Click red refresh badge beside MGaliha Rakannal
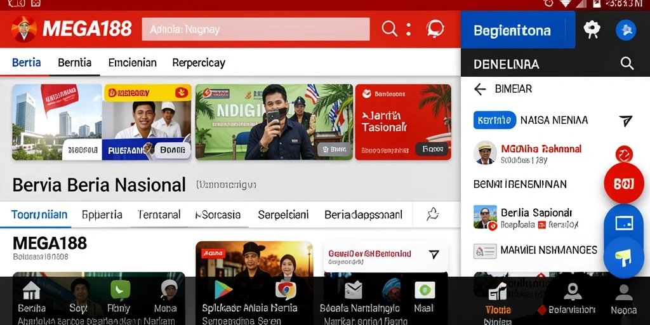Viewport: 650px width, 325px height. tap(624, 154)
